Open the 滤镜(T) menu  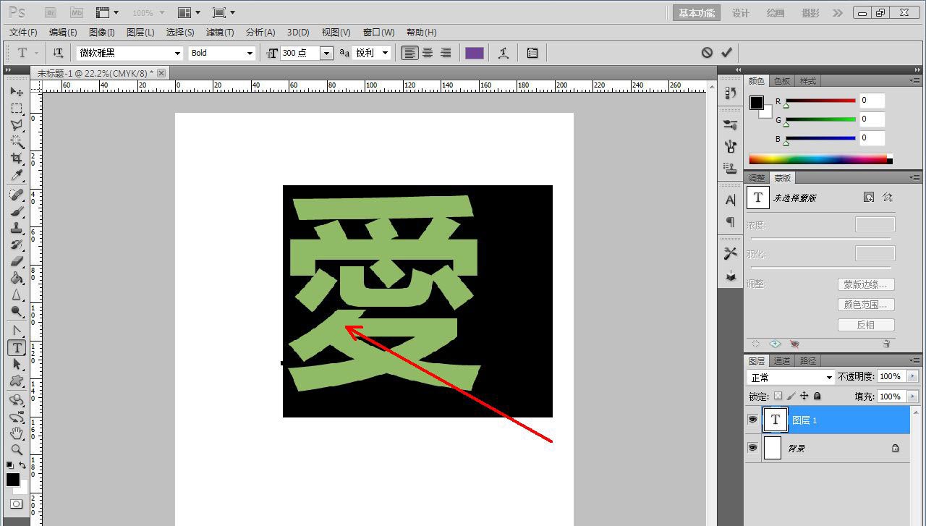(220, 32)
